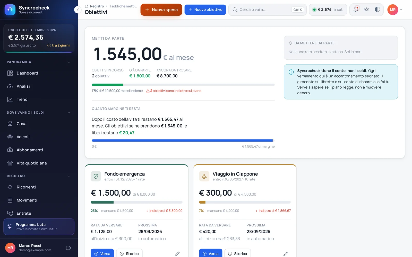Collapse the sidebar with the arrow button
Image resolution: width=412 pixels, height=257 pixels.
78,10
